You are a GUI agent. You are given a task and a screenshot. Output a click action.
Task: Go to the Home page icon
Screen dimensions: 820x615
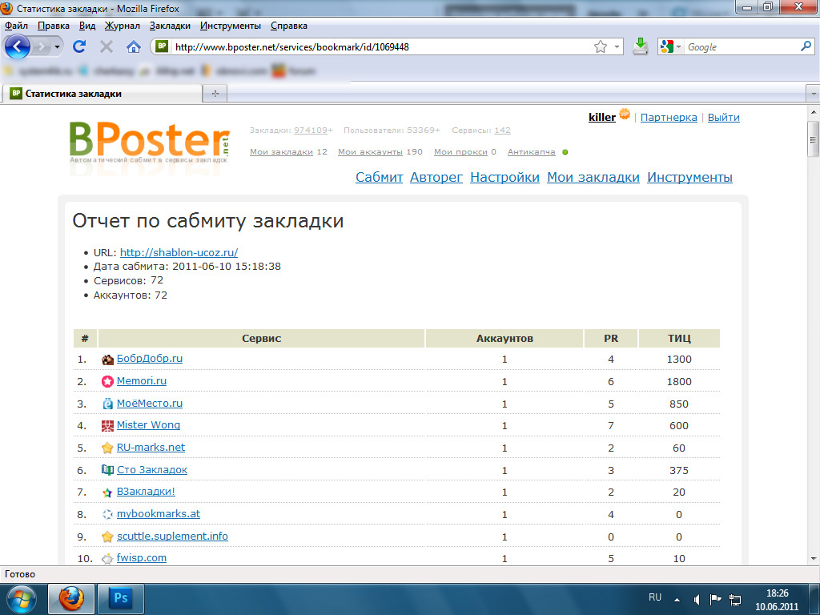[134, 47]
